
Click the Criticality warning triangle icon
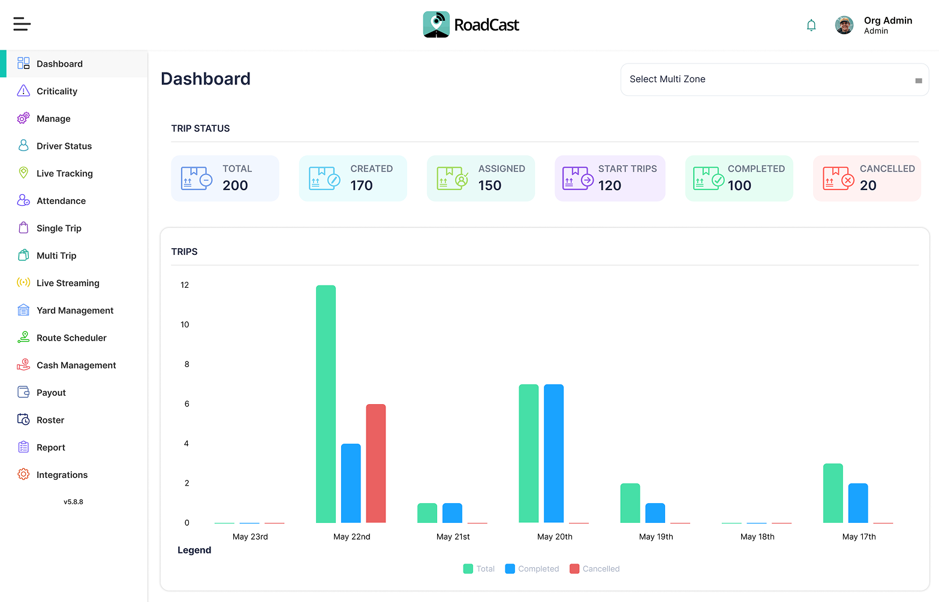[23, 91]
